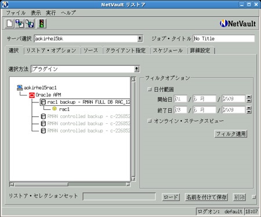Click the 名前を付けて保存 button

pyautogui.click(x=206, y=197)
